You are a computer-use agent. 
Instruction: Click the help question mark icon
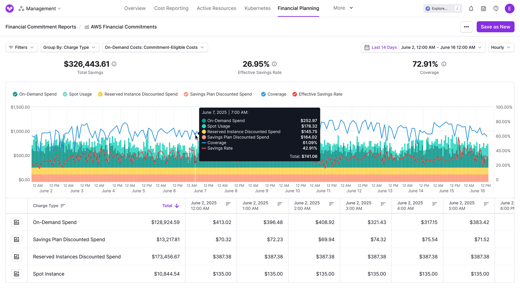[496, 9]
